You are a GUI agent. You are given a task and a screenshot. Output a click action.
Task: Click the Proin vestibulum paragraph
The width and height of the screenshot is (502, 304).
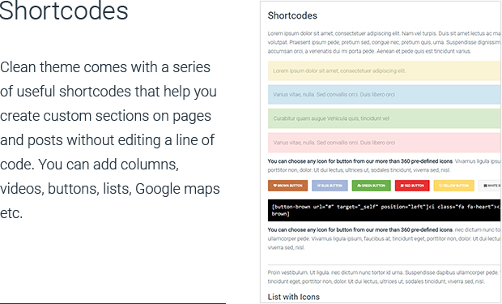click(x=384, y=276)
